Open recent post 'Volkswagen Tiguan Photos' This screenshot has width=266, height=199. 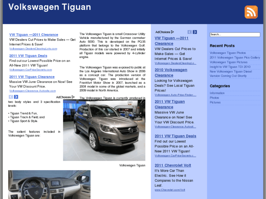(228, 53)
